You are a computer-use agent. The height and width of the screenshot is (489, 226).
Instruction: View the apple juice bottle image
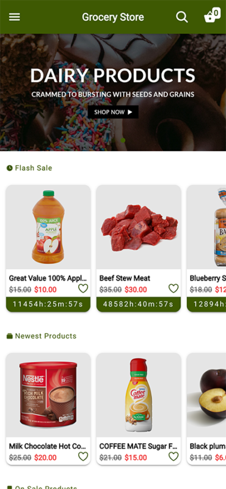pyautogui.click(x=48, y=227)
